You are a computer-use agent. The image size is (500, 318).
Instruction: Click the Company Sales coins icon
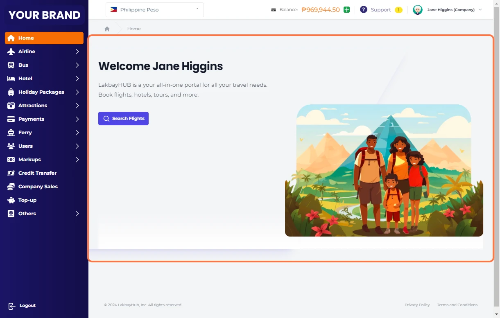(x=11, y=187)
